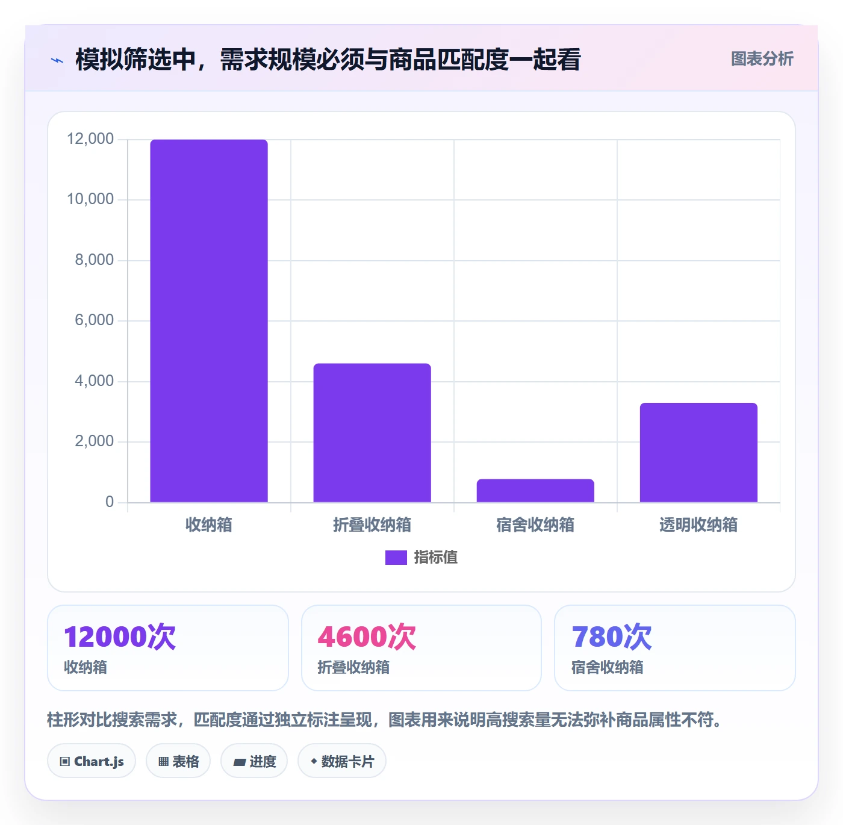Select the 折叠收纳箱 bar in the chart
This screenshot has height=825, width=843.
point(372,433)
